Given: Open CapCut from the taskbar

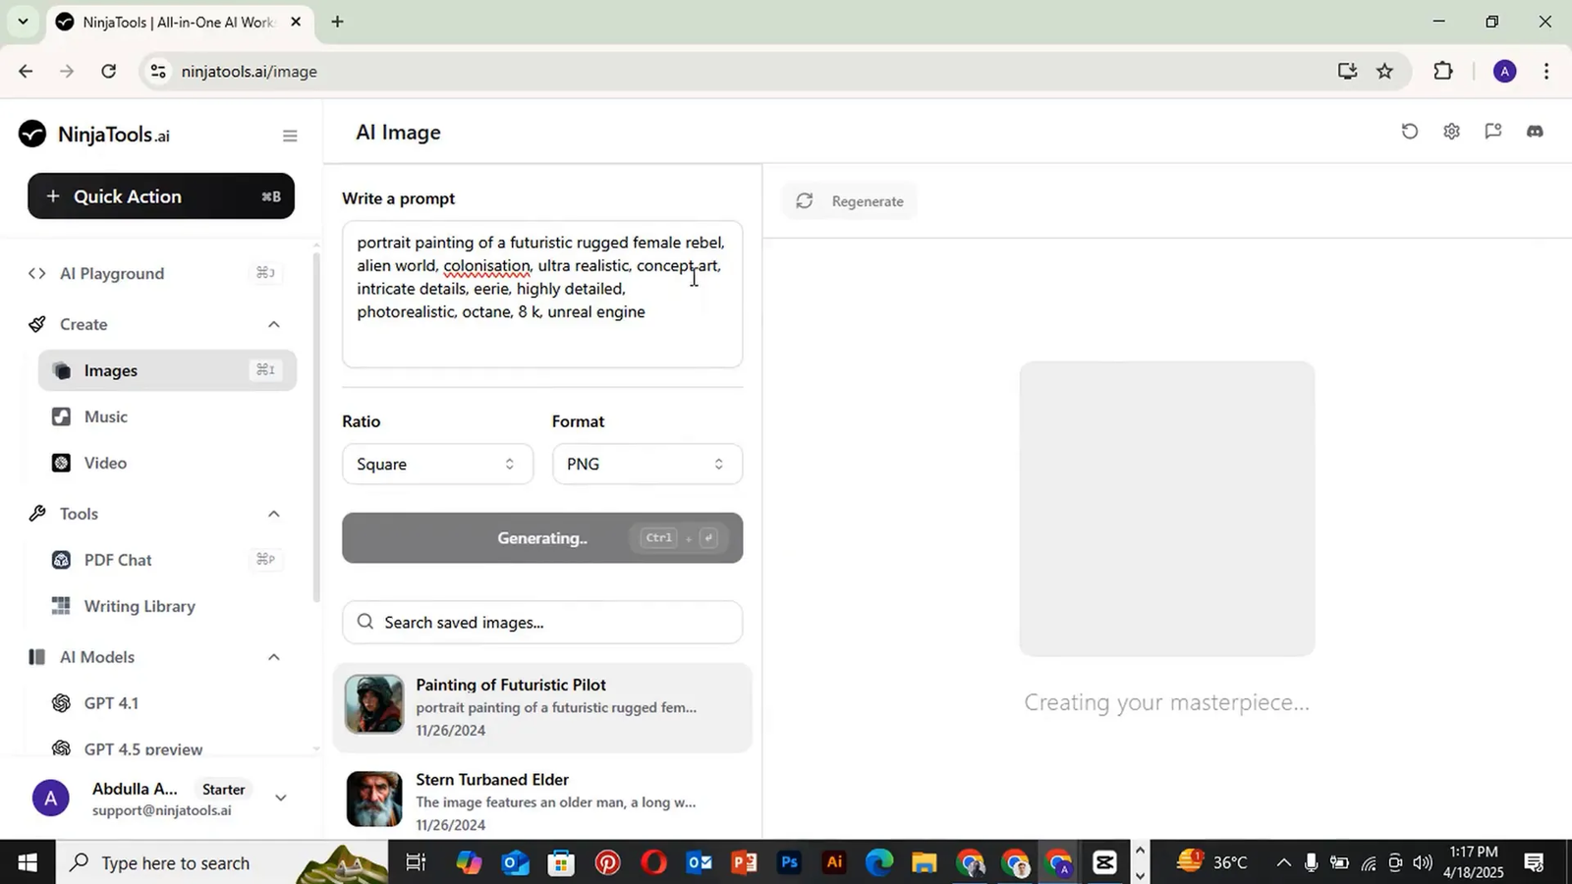Looking at the screenshot, I should point(1104,863).
